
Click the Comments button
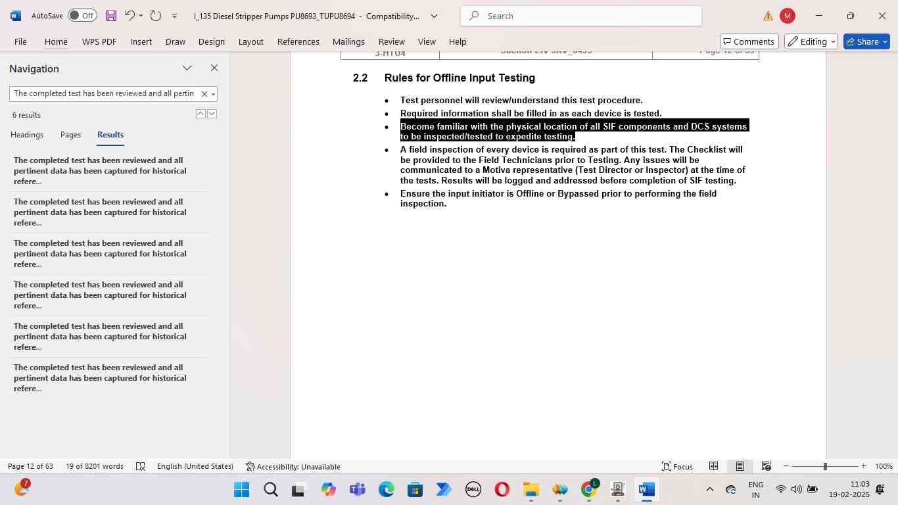[749, 41]
